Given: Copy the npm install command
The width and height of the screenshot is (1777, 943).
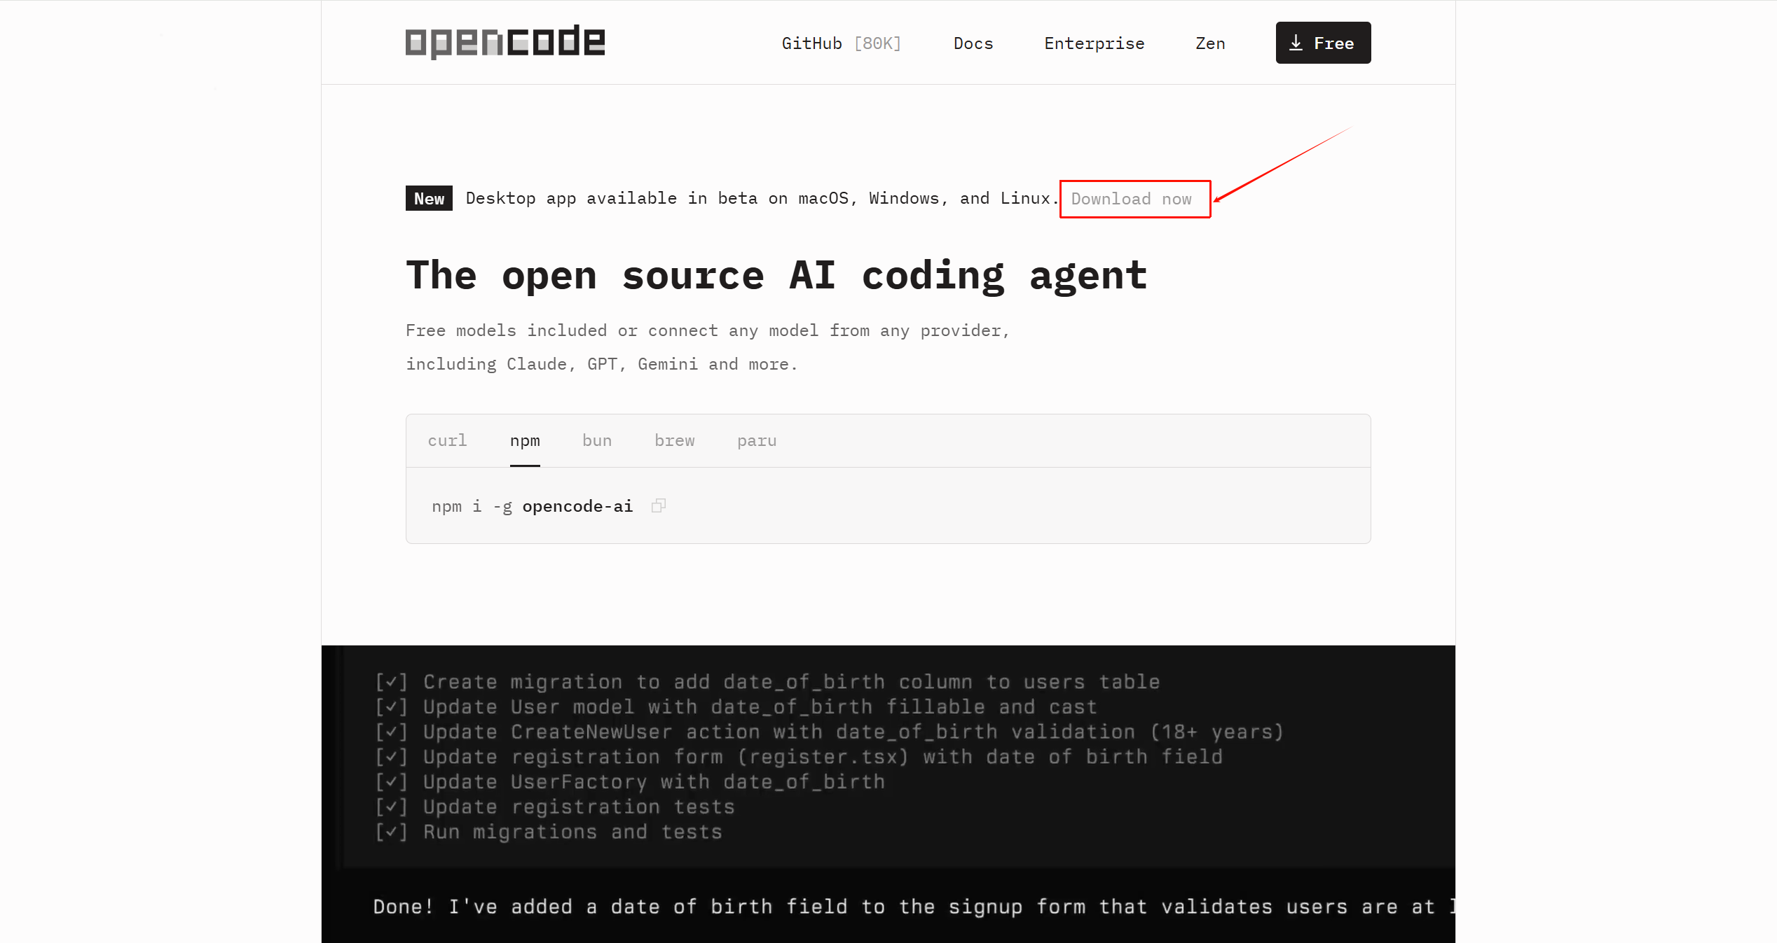Looking at the screenshot, I should (x=658, y=505).
